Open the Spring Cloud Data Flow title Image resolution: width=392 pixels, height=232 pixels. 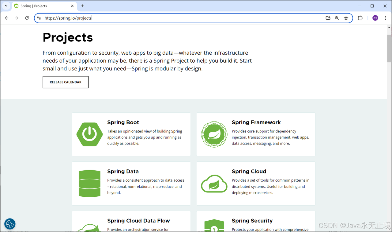[x=138, y=221]
